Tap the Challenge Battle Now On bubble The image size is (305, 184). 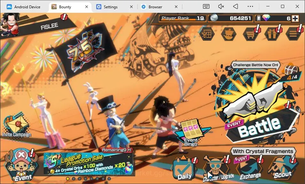click(255, 65)
